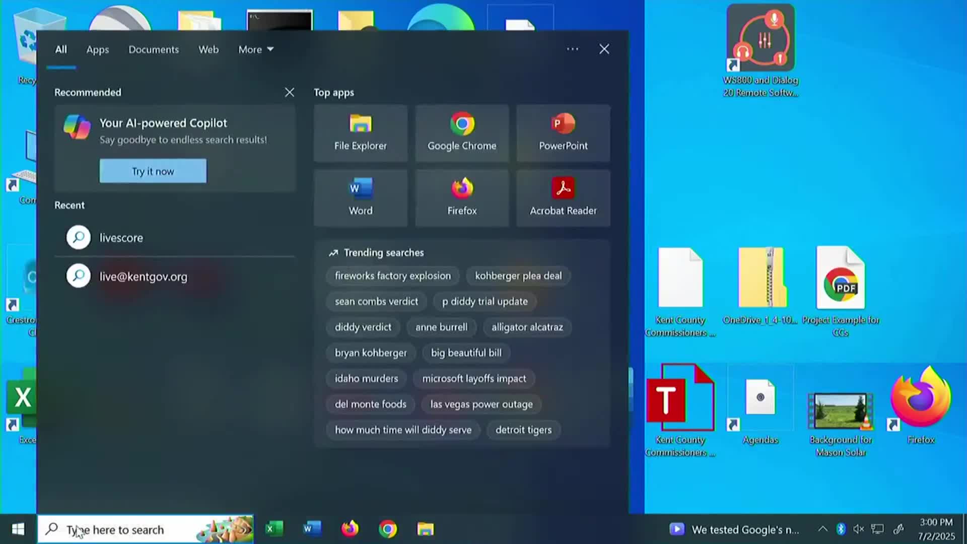This screenshot has width=967, height=544.
Task: Open File Explorer from Top apps
Action: click(360, 133)
